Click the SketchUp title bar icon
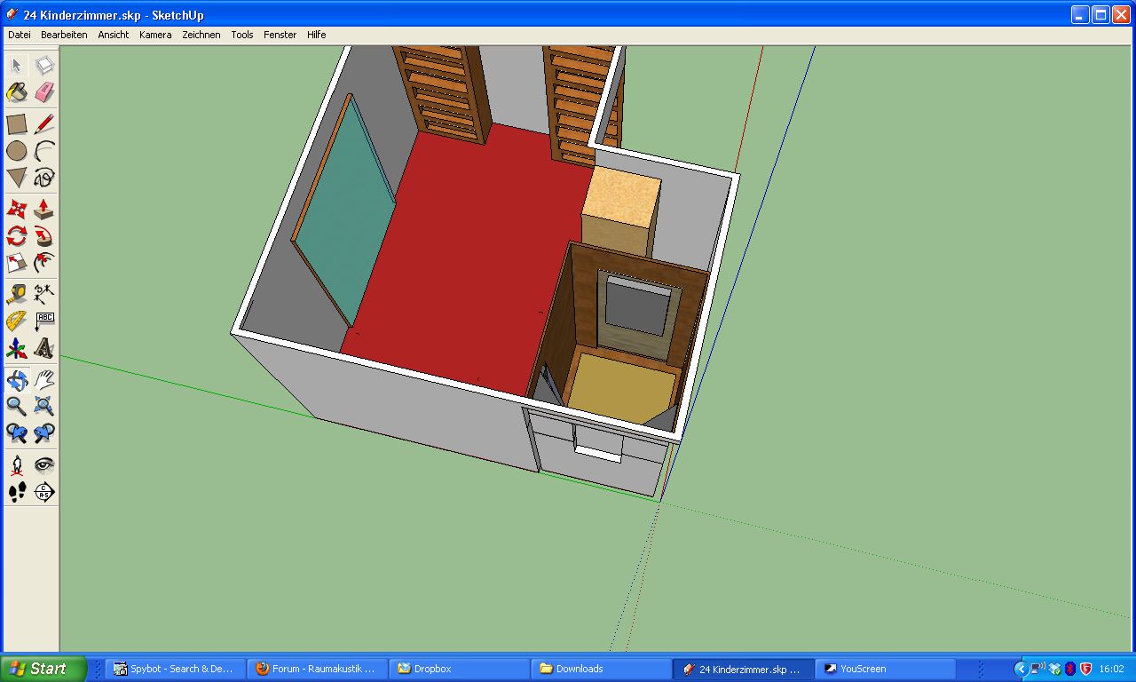Viewport: 1136px width, 682px height. tap(12, 14)
